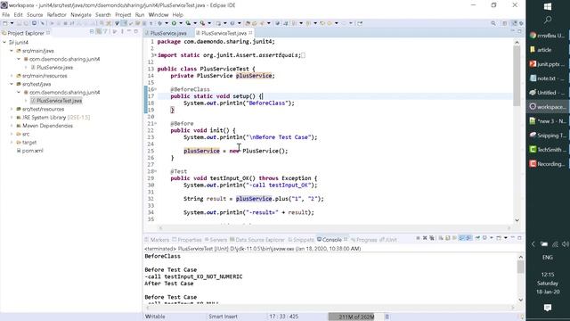Minimize the Console panel
Viewport: 570px width, 321px height.
tap(513, 238)
